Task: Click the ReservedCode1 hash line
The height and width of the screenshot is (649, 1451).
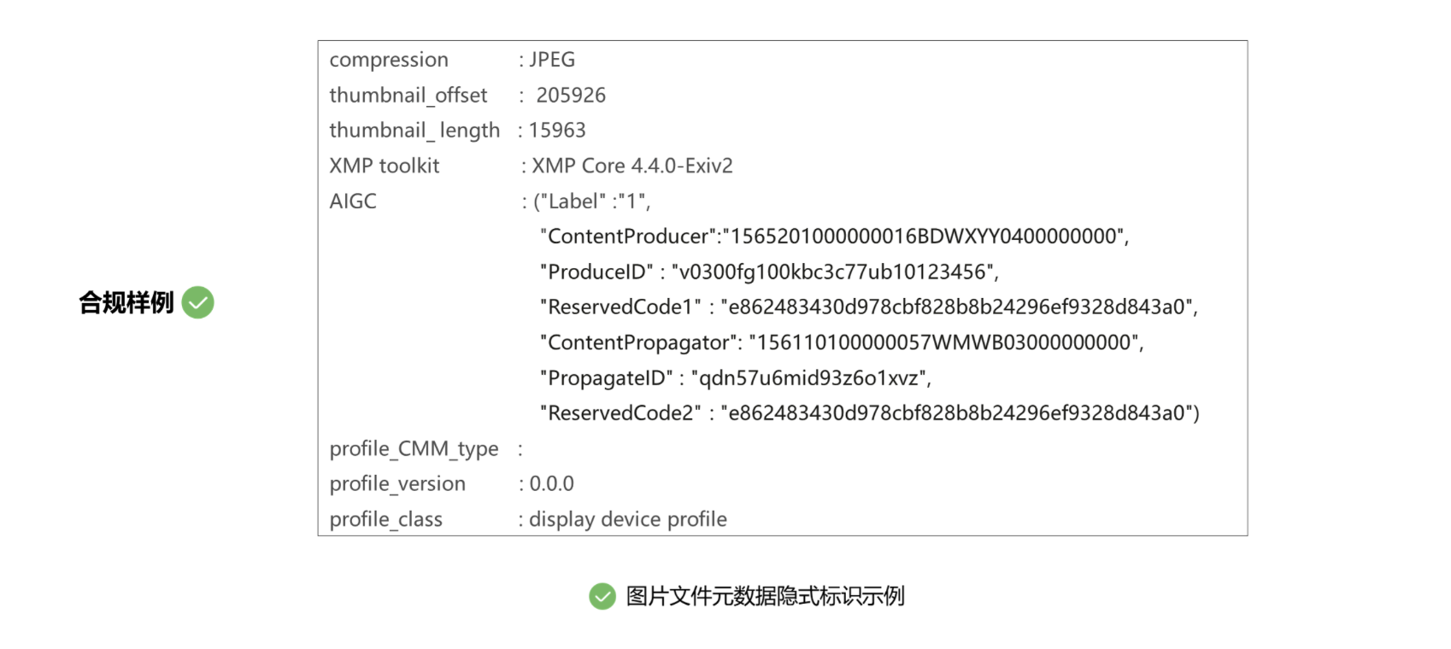Action: pos(868,307)
